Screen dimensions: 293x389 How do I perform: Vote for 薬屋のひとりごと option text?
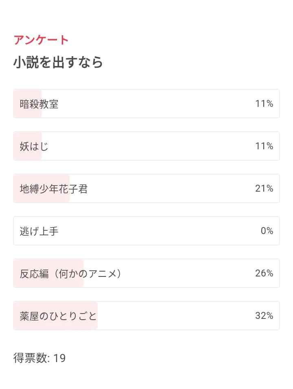(x=58, y=316)
